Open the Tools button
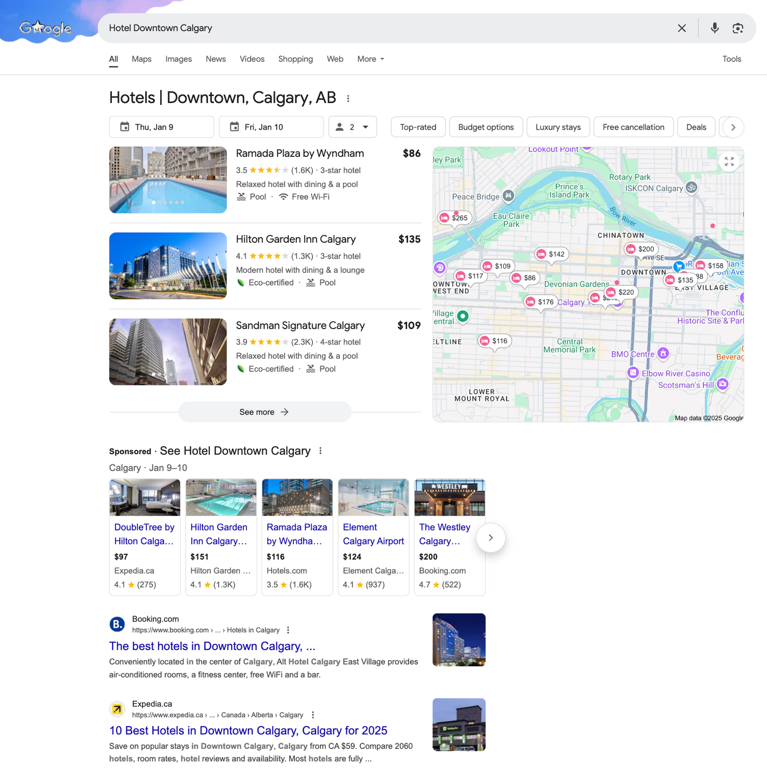The width and height of the screenshot is (767, 773). pos(732,59)
